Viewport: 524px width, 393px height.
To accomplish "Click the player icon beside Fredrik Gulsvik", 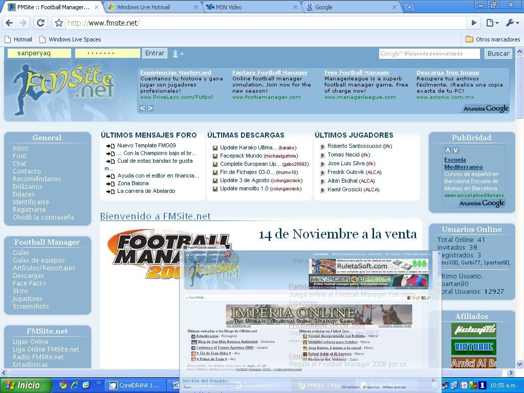I will click(x=322, y=173).
